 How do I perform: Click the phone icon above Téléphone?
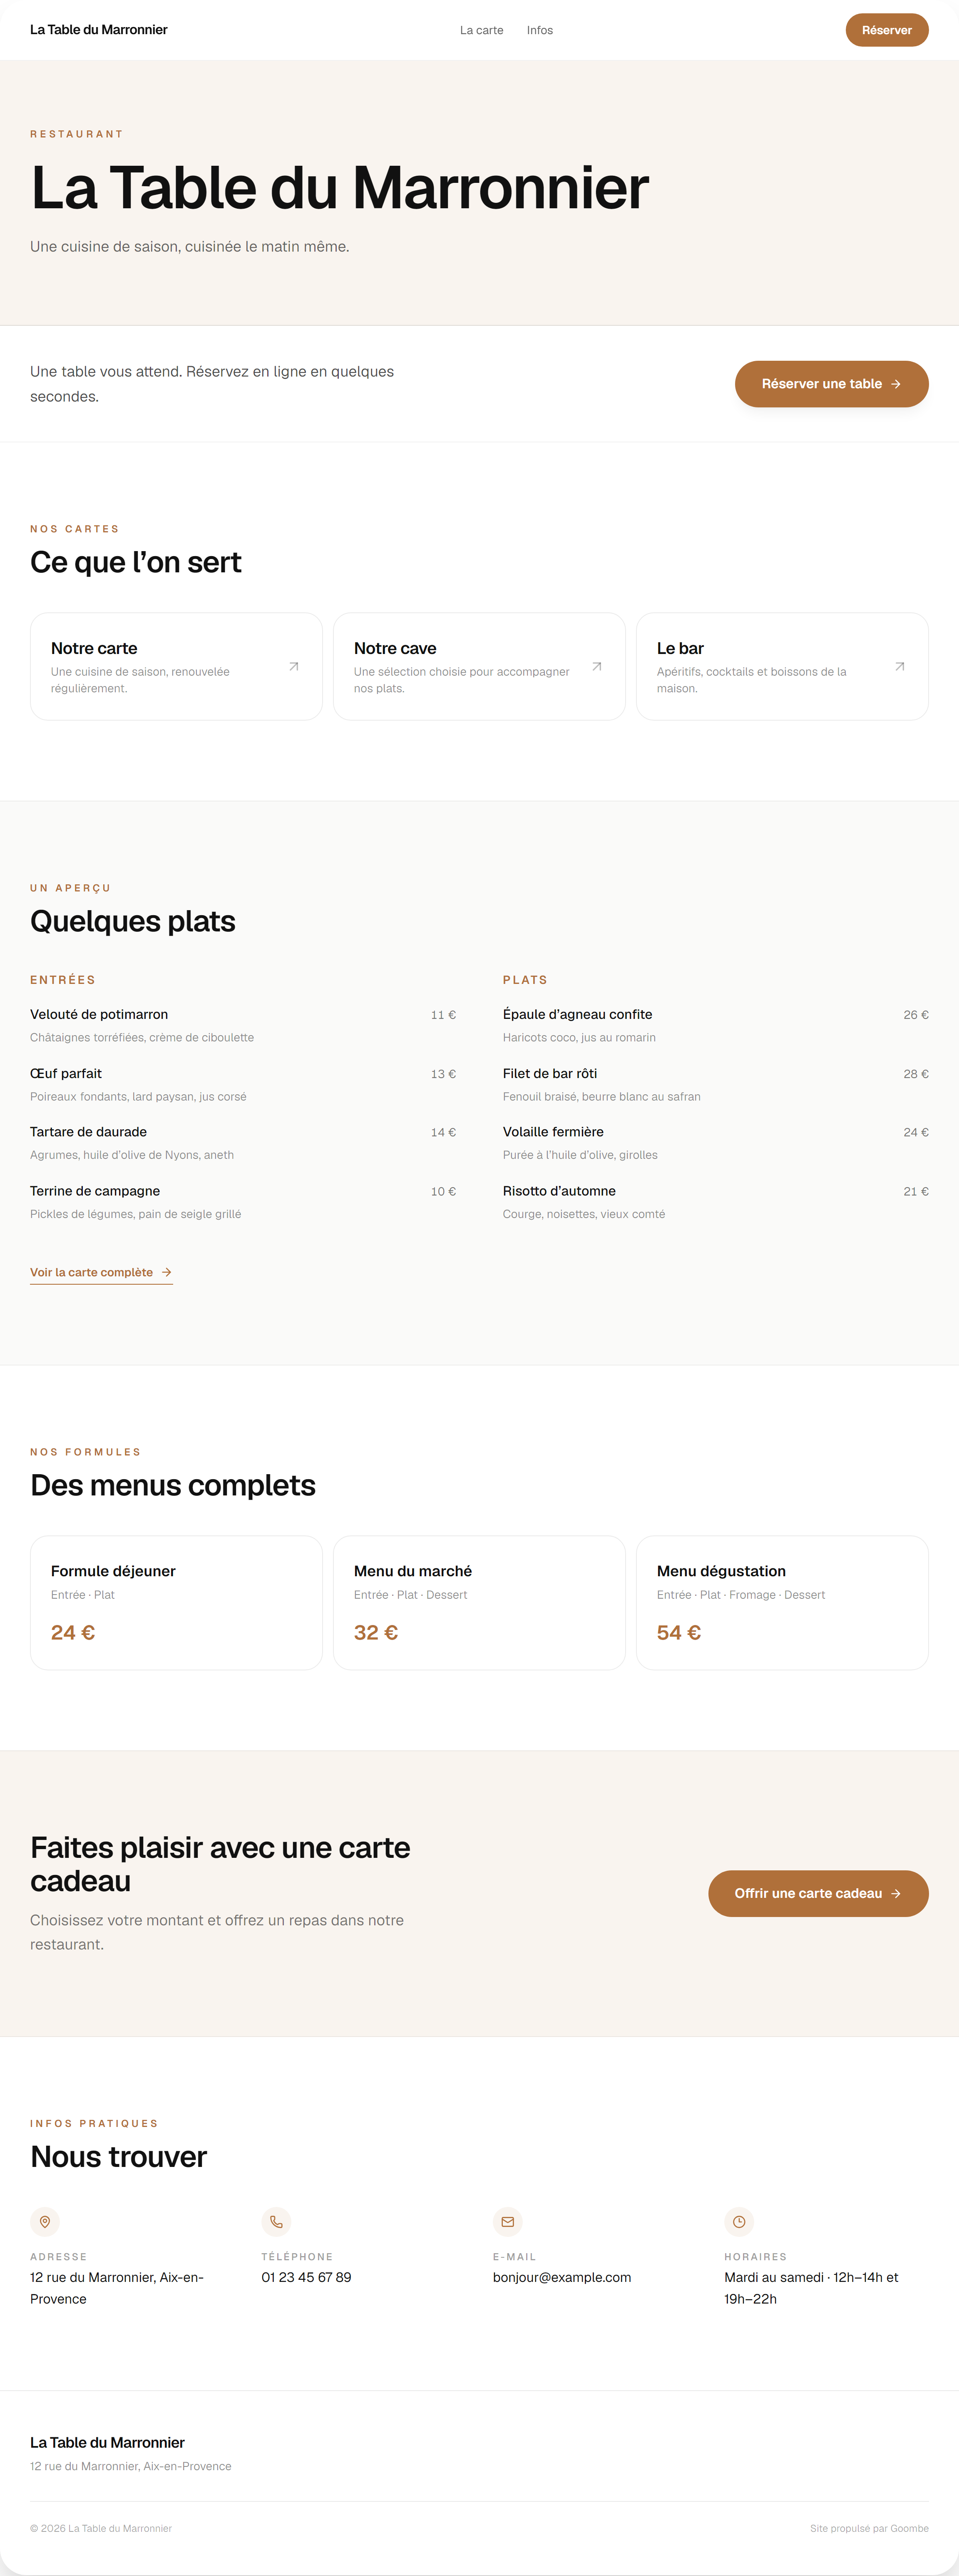tap(277, 2222)
